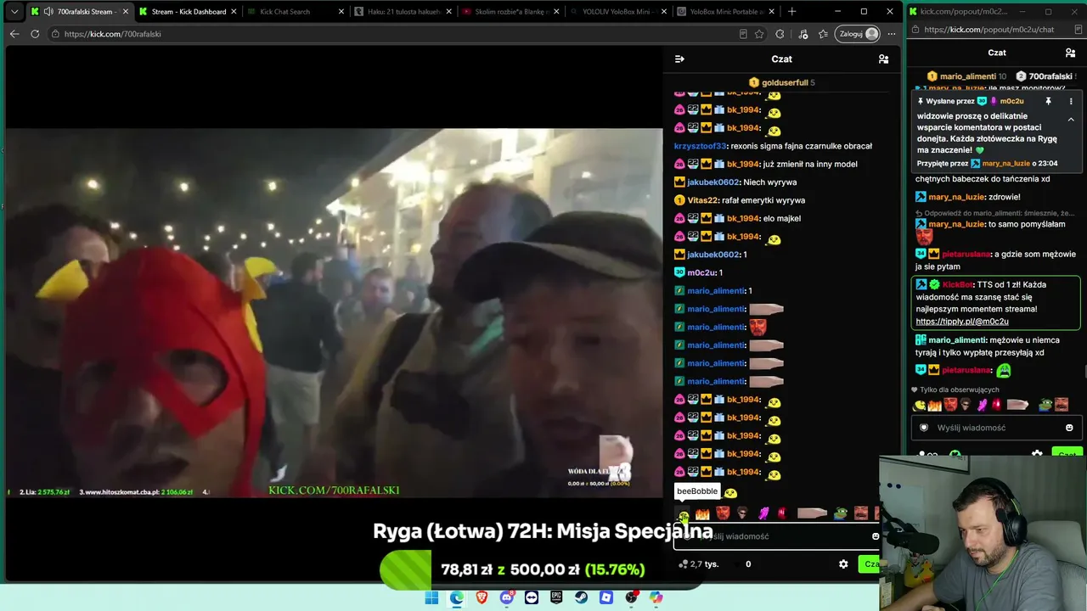1087x611 pixels.
Task: Open emoji picker in popout chat input
Action: point(1069,428)
